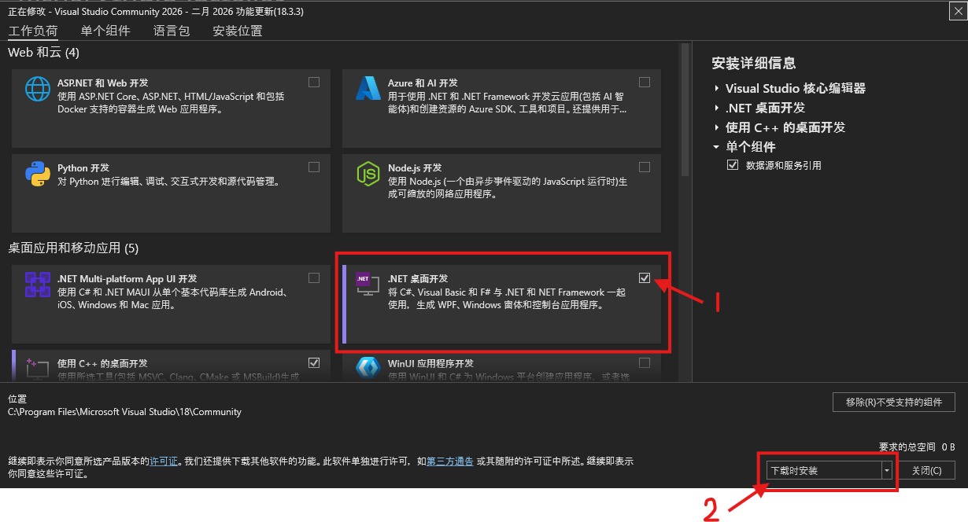Close the installer window with X
This screenshot has width=968, height=522.
[x=956, y=11]
